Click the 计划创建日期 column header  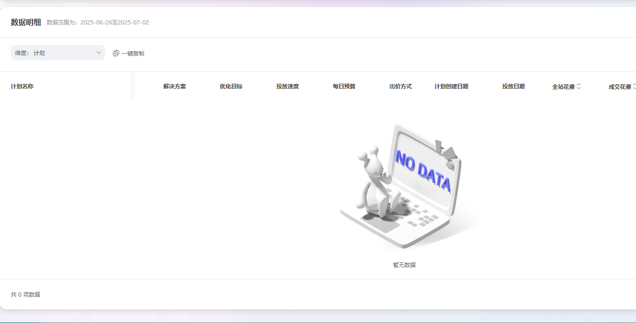[x=451, y=87]
